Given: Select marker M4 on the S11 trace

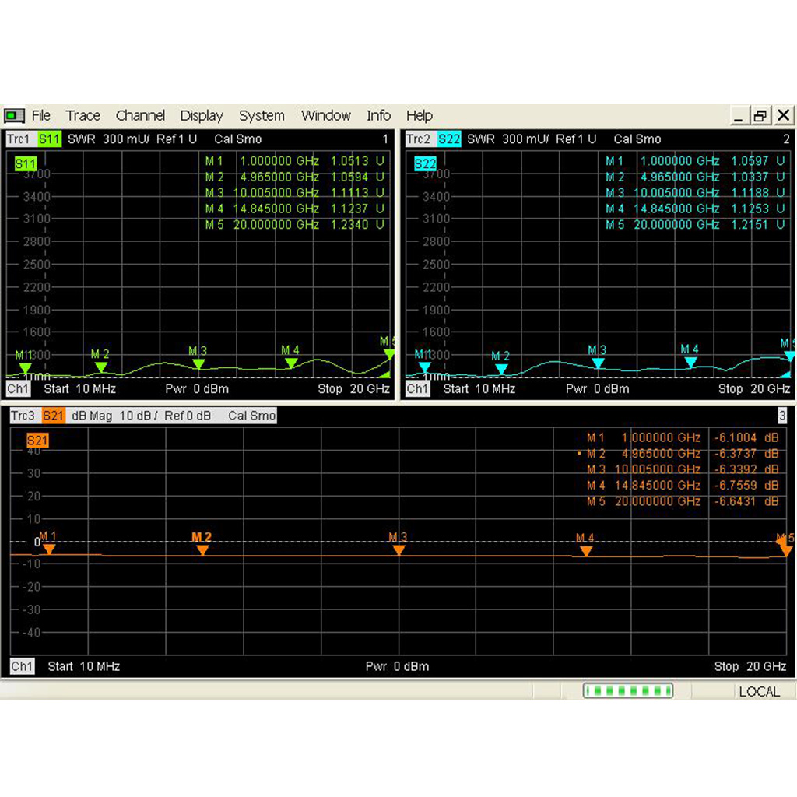Looking at the screenshot, I should [x=291, y=363].
